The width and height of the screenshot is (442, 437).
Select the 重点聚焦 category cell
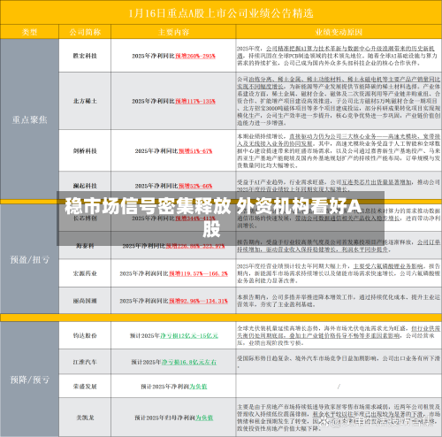(x=29, y=119)
